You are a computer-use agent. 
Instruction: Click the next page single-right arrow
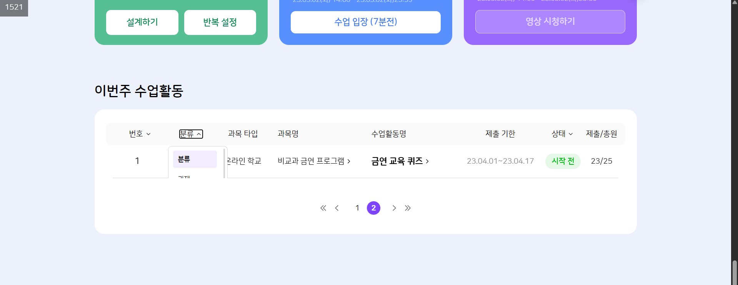(x=394, y=208)
